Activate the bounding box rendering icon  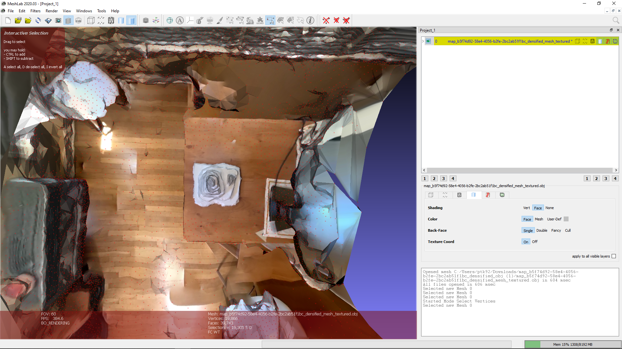pos(90,20)
